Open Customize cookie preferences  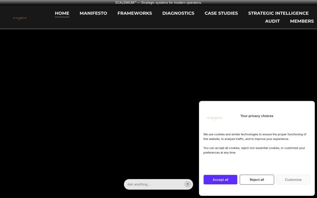tap(293, 180)
